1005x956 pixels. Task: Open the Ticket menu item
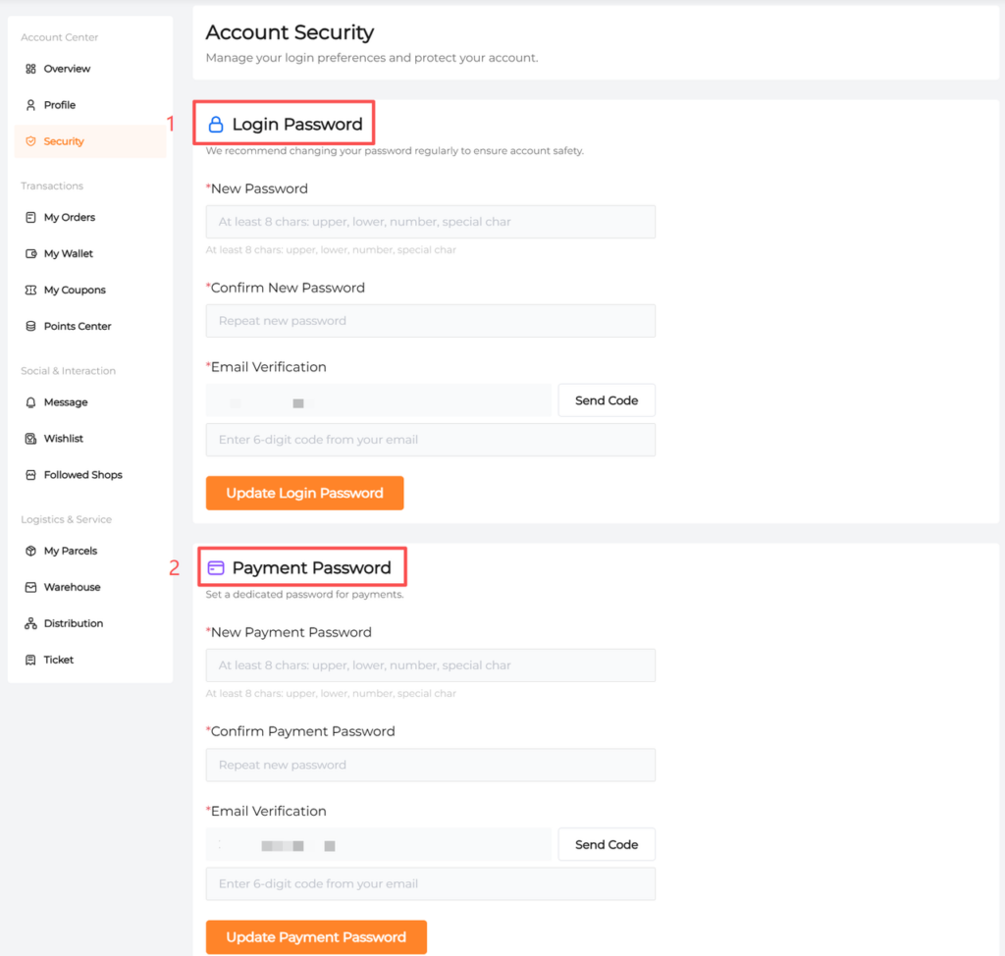[x=58, y=660]
